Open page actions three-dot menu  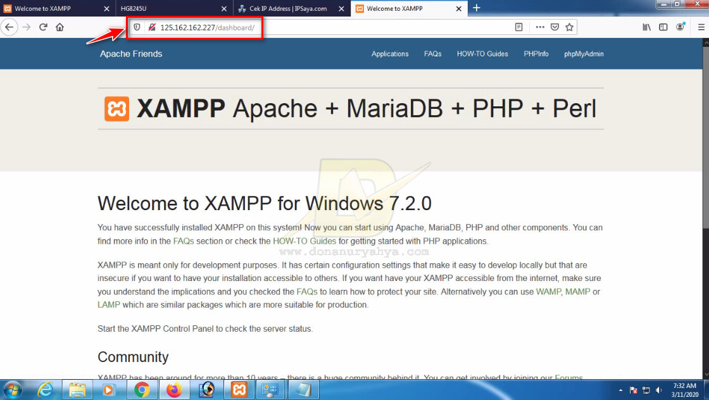coord(540,27)
